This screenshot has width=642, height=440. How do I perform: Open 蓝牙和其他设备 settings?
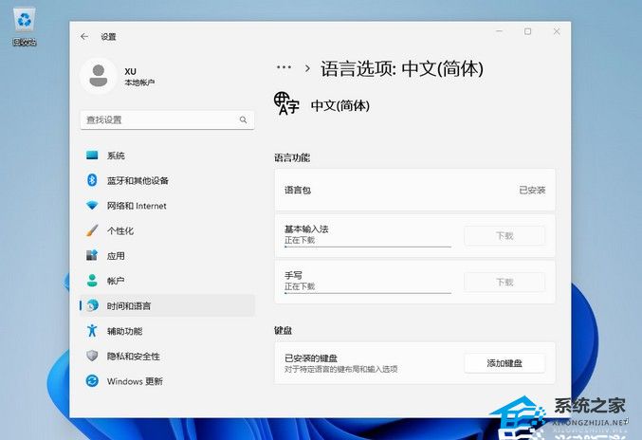click(x=168, y=180)
